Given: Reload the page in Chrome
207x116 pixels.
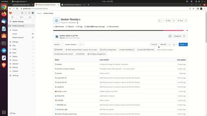Looking at the screenshot, I should tap(17, 9).
